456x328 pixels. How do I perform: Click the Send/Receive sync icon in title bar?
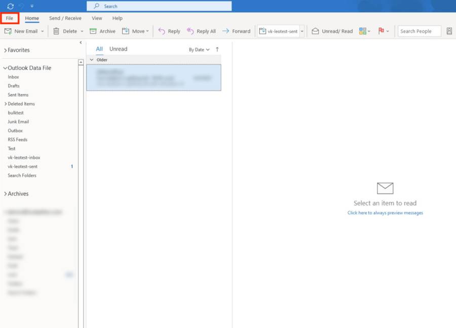click(x=10, y=6)
